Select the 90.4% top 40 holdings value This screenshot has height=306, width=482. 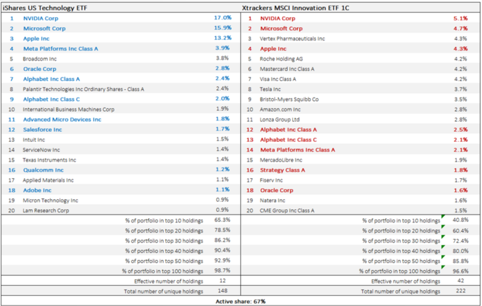click(222, 250)
